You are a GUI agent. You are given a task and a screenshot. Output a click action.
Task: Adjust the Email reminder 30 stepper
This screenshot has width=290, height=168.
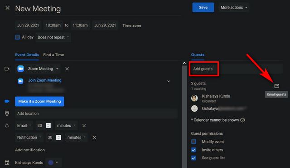(48, 126)
